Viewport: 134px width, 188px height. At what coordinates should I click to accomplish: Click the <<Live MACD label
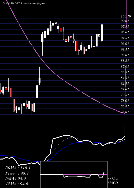pyautogui.click(x=113, y=181)
